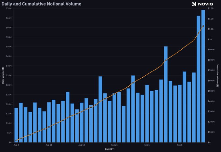The width and height of the screenshot is (221, 152).
Task: Select the tallest daily volume bar, the last bar
Action: point(203,76)
